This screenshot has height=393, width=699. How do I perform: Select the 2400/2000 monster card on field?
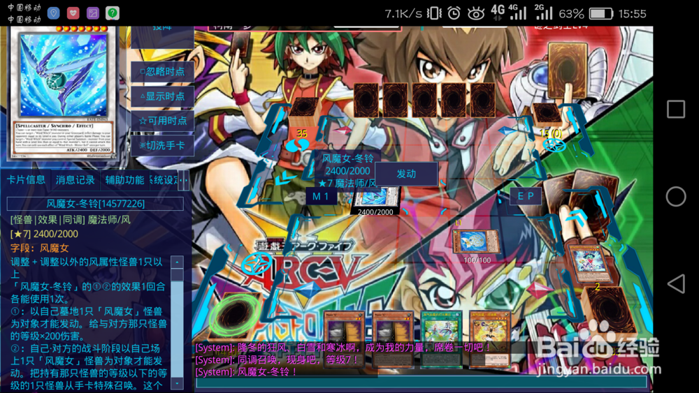click(x=376, y=198)
